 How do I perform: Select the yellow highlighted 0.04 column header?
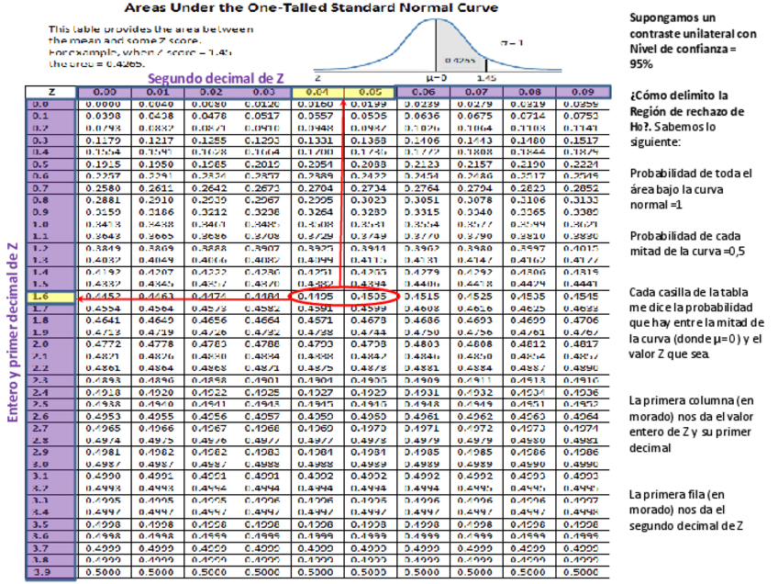[317, 92]
